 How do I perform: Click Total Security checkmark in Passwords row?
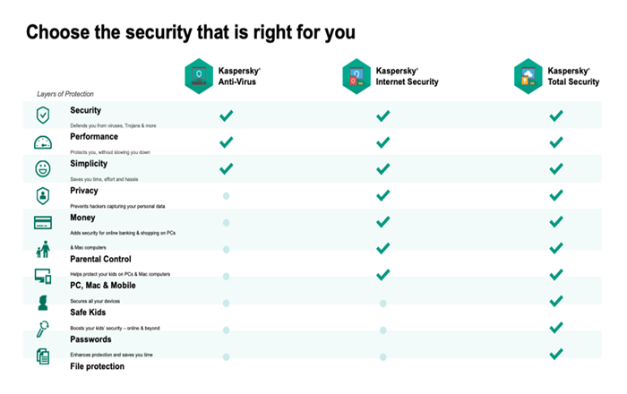pos(556,327)
